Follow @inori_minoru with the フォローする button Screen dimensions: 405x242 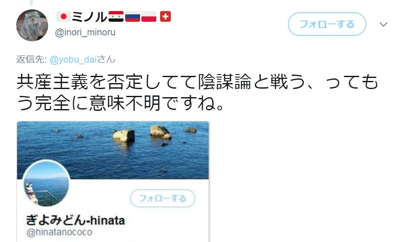327,24
